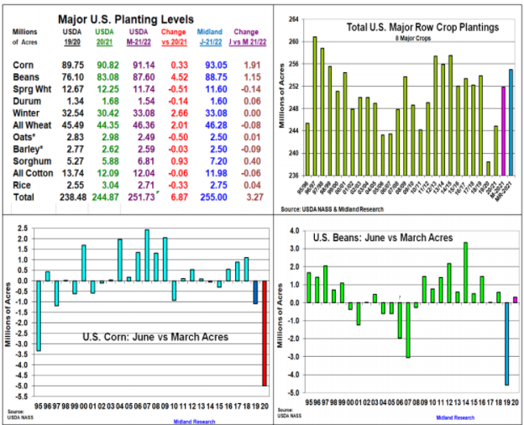The width and height of the screenshot is (524, 425).
Task: Click 'Midland Research' under corn chart
Action: pyautogui.click(x=195, y=422)
